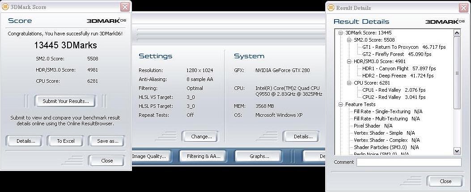
Task: Select HDR2 - Deep Freeze row
Action: pos(398,76)
